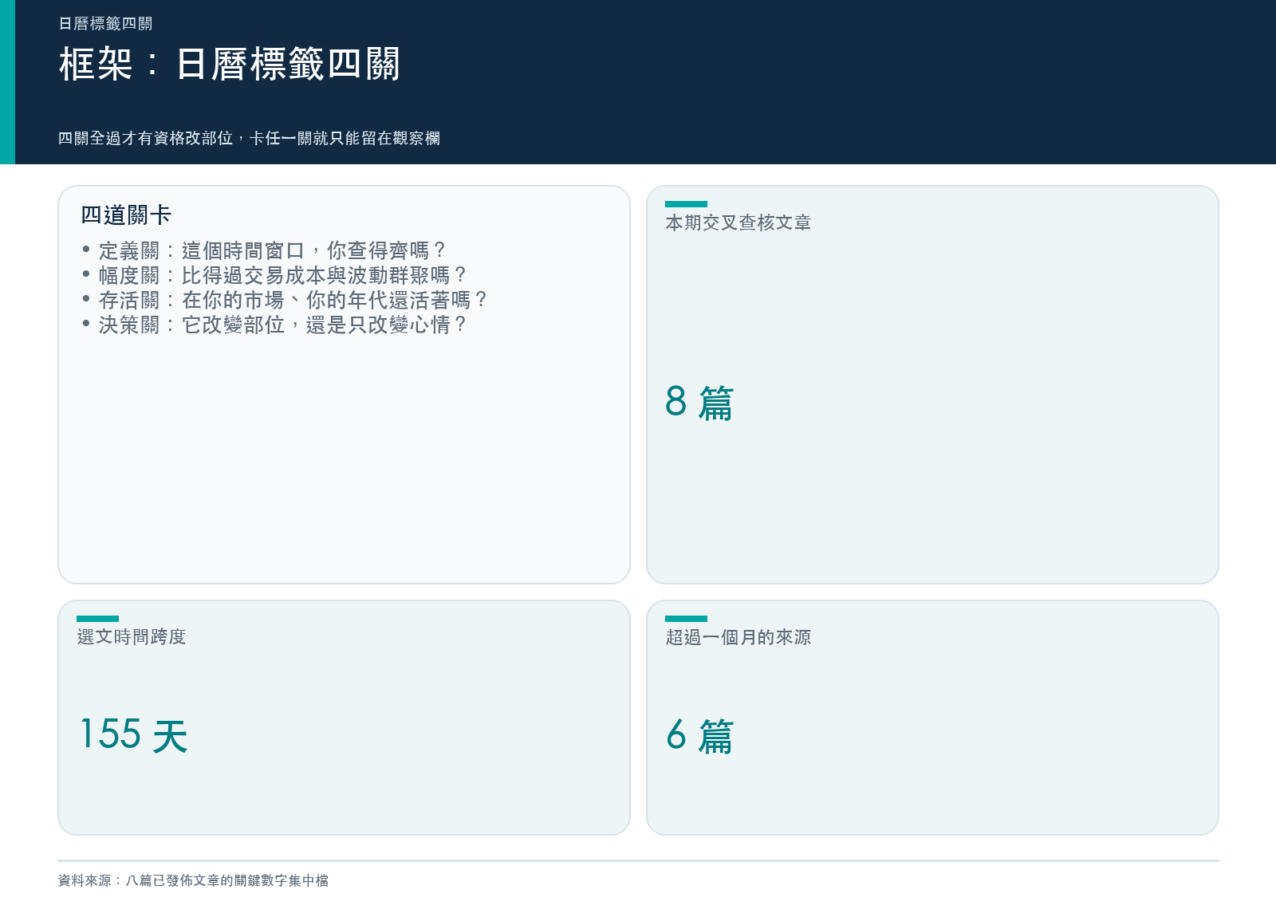Click the label 本期交叉查核文章

pyautogui.click(x=738, y=222)
